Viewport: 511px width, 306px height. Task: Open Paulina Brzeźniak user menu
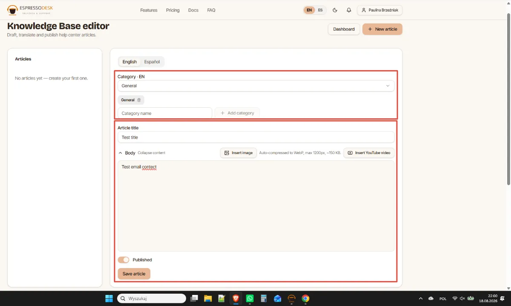coord(379,10)
